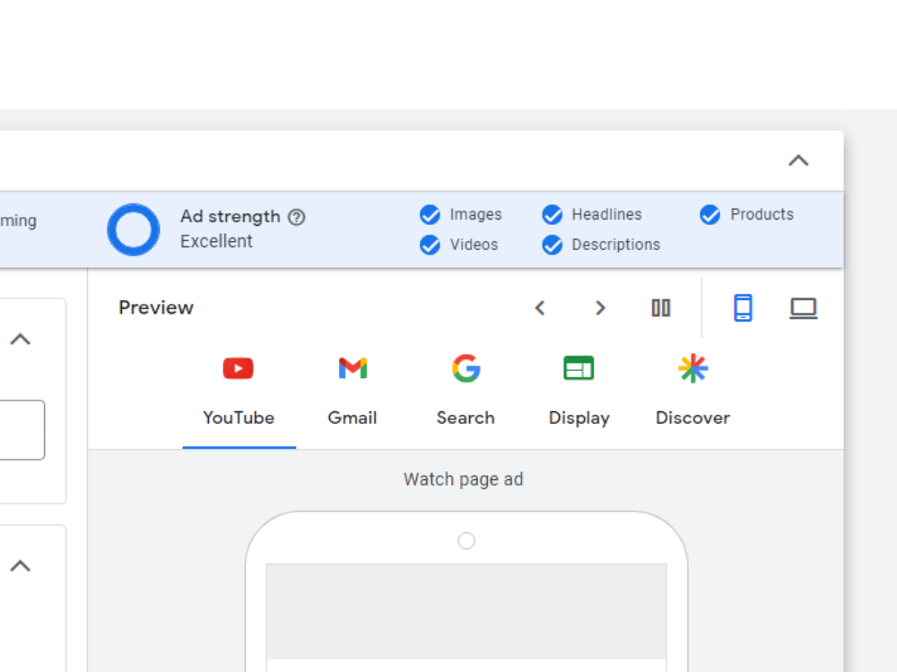The width and height of the screenshot is (897, 672).
Task: Select the Discover preview tab
Action: 692,394
